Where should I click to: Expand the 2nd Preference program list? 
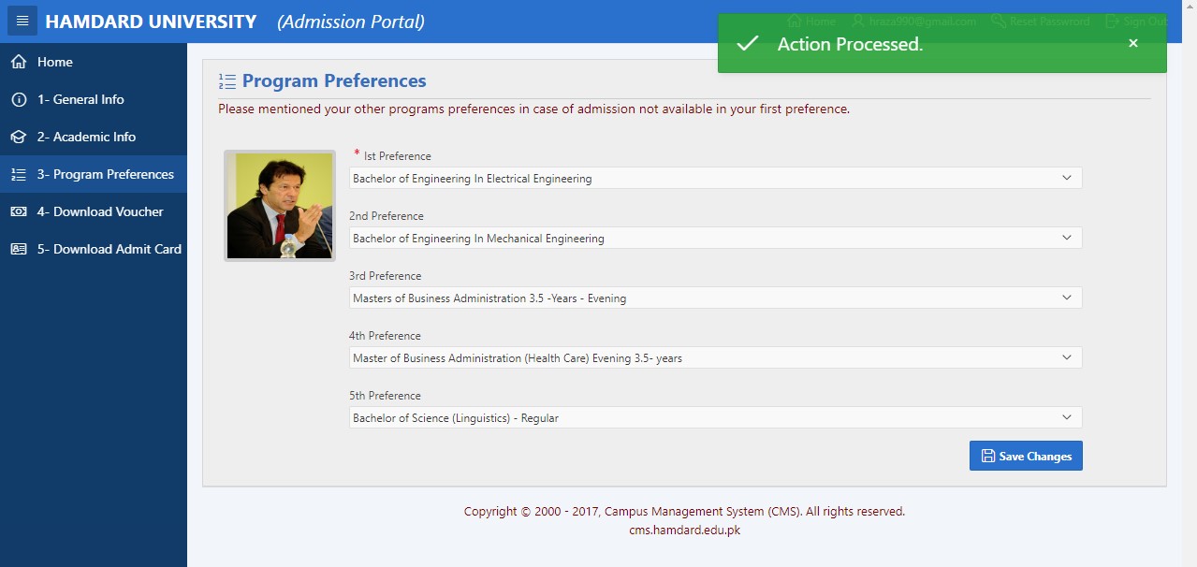point(715,238)
